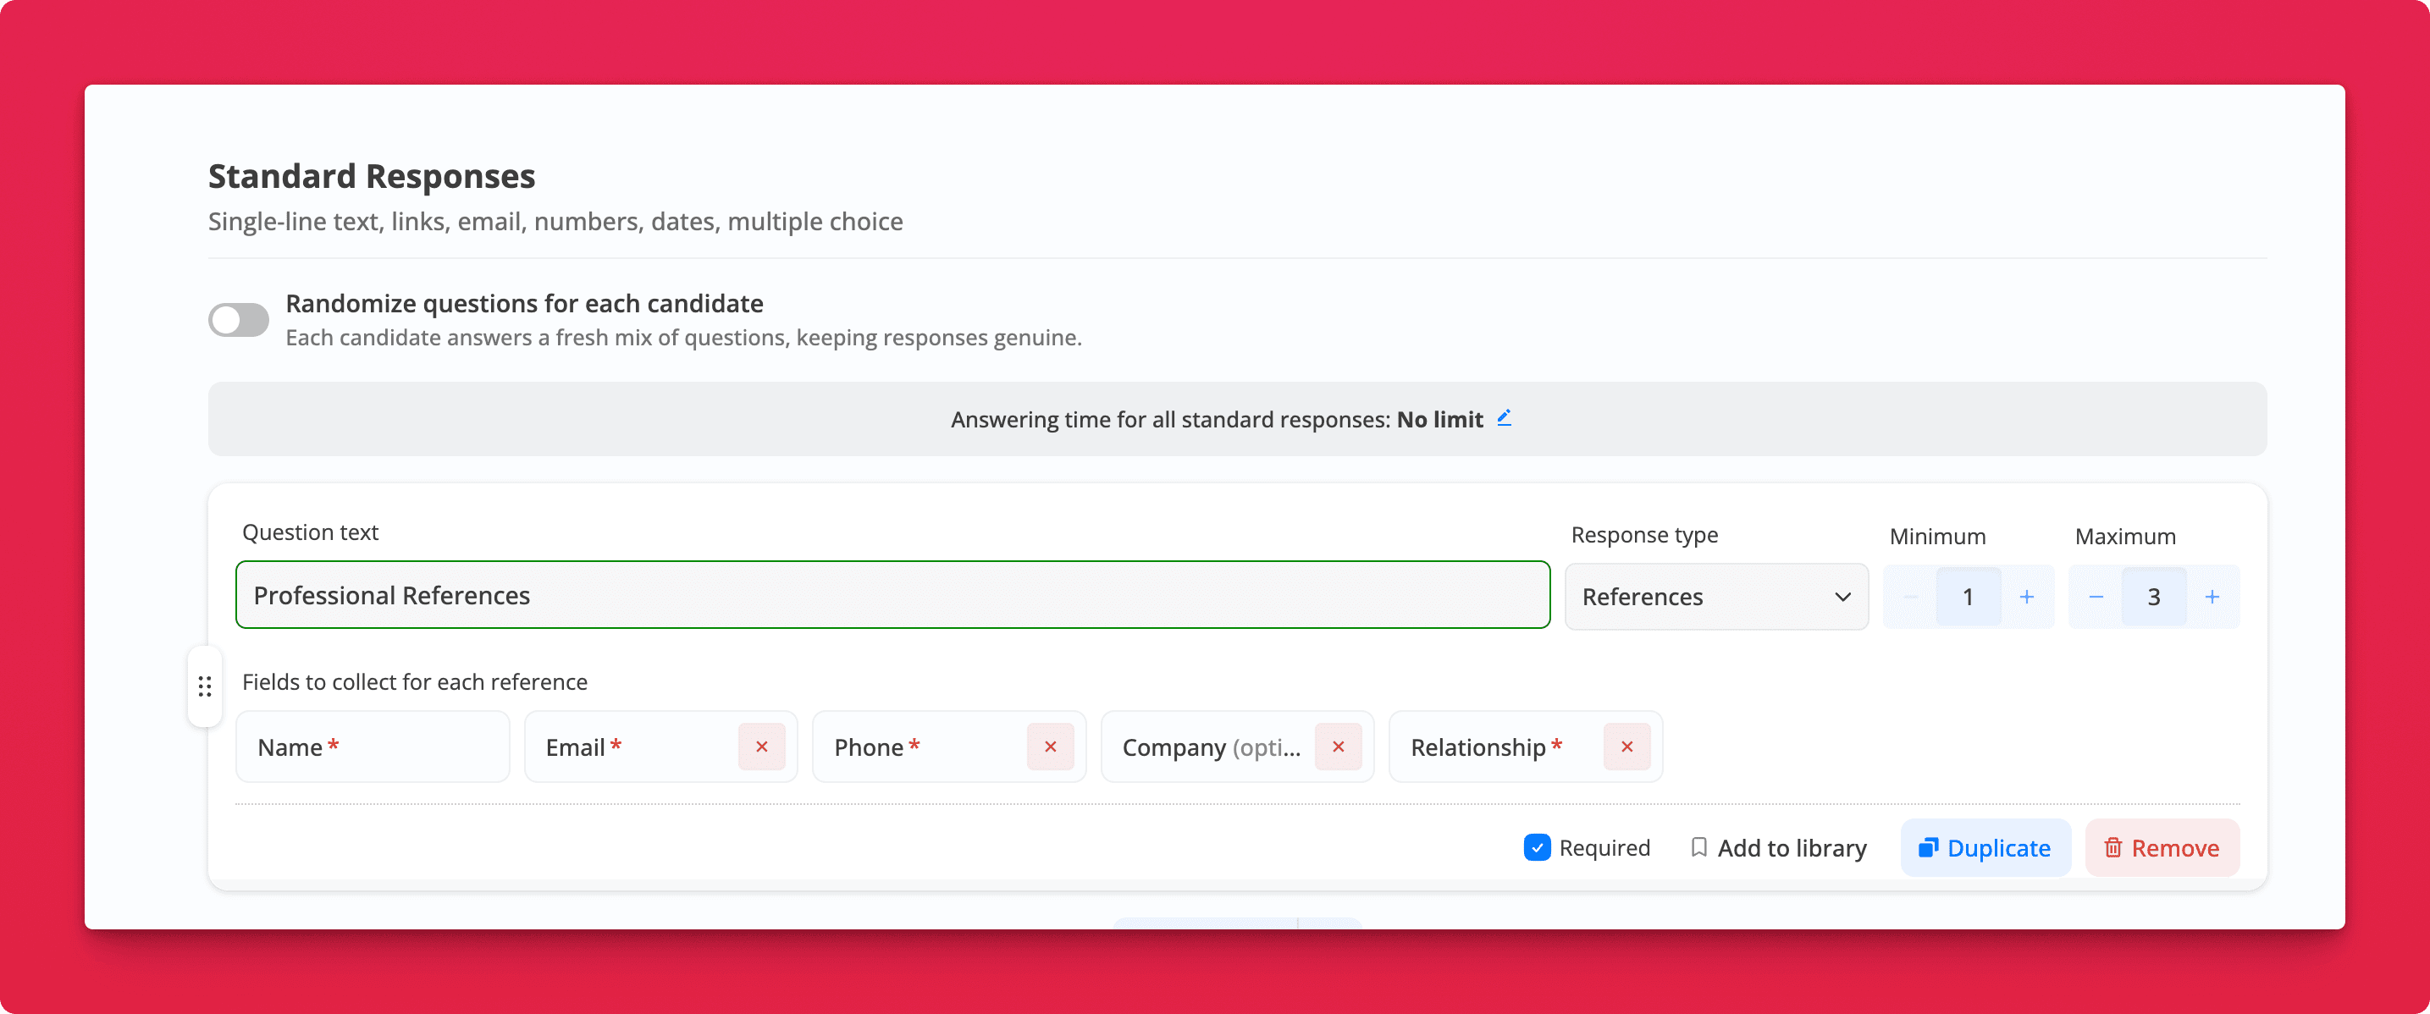Open the References response type dropdown
2430x1014 pixels.
[x=1716, y=596]
